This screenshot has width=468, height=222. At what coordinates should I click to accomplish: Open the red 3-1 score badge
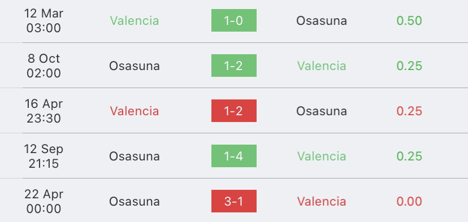pos(233,201)
